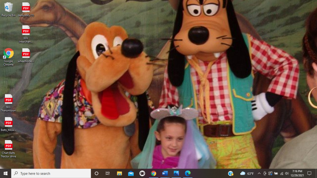Click the display projection tray icon

(270, 173)
